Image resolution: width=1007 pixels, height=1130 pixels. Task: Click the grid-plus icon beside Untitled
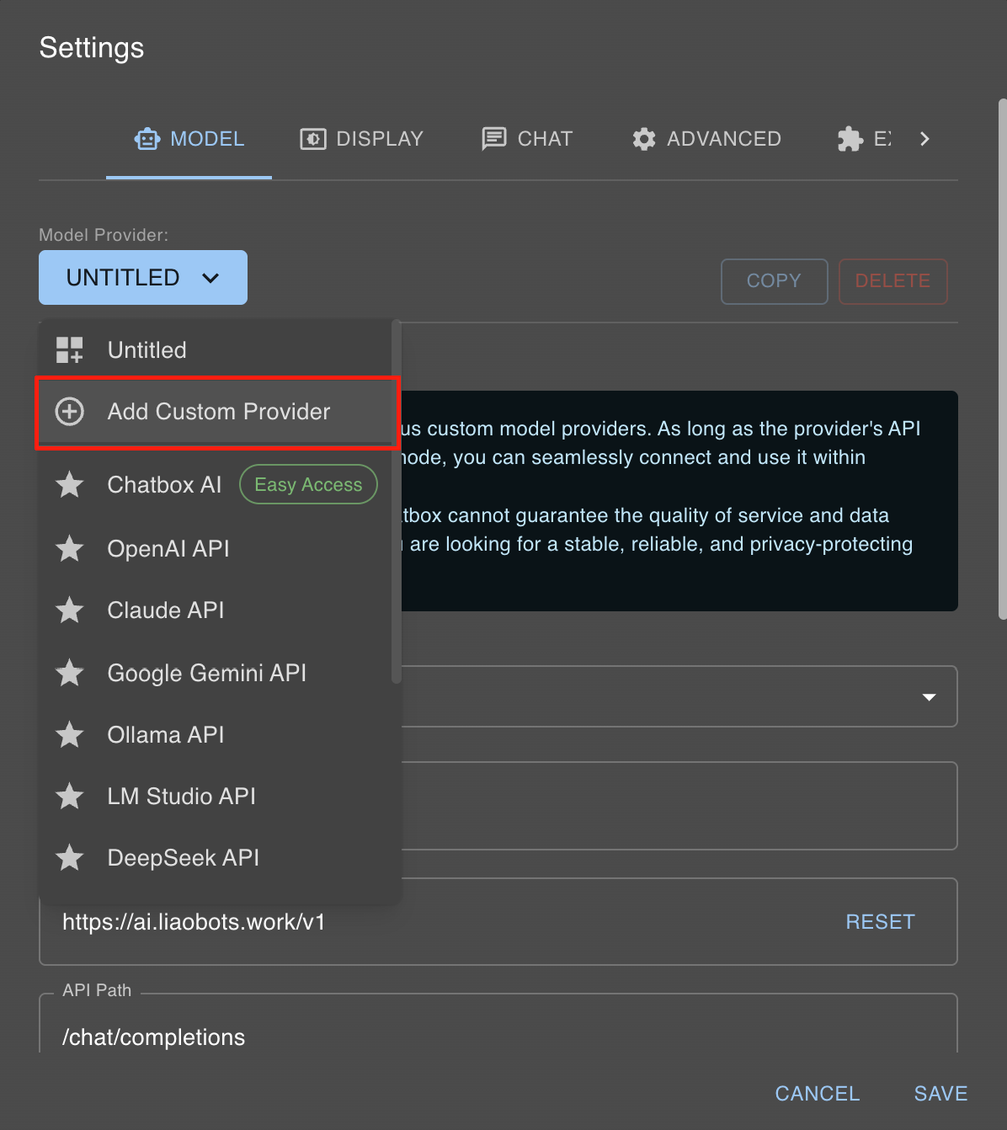pos(69,350)
